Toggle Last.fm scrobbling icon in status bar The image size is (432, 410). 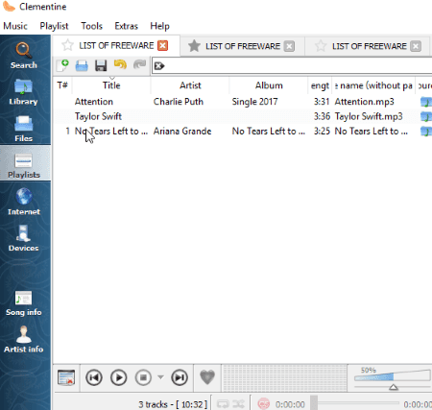(264, 404)
